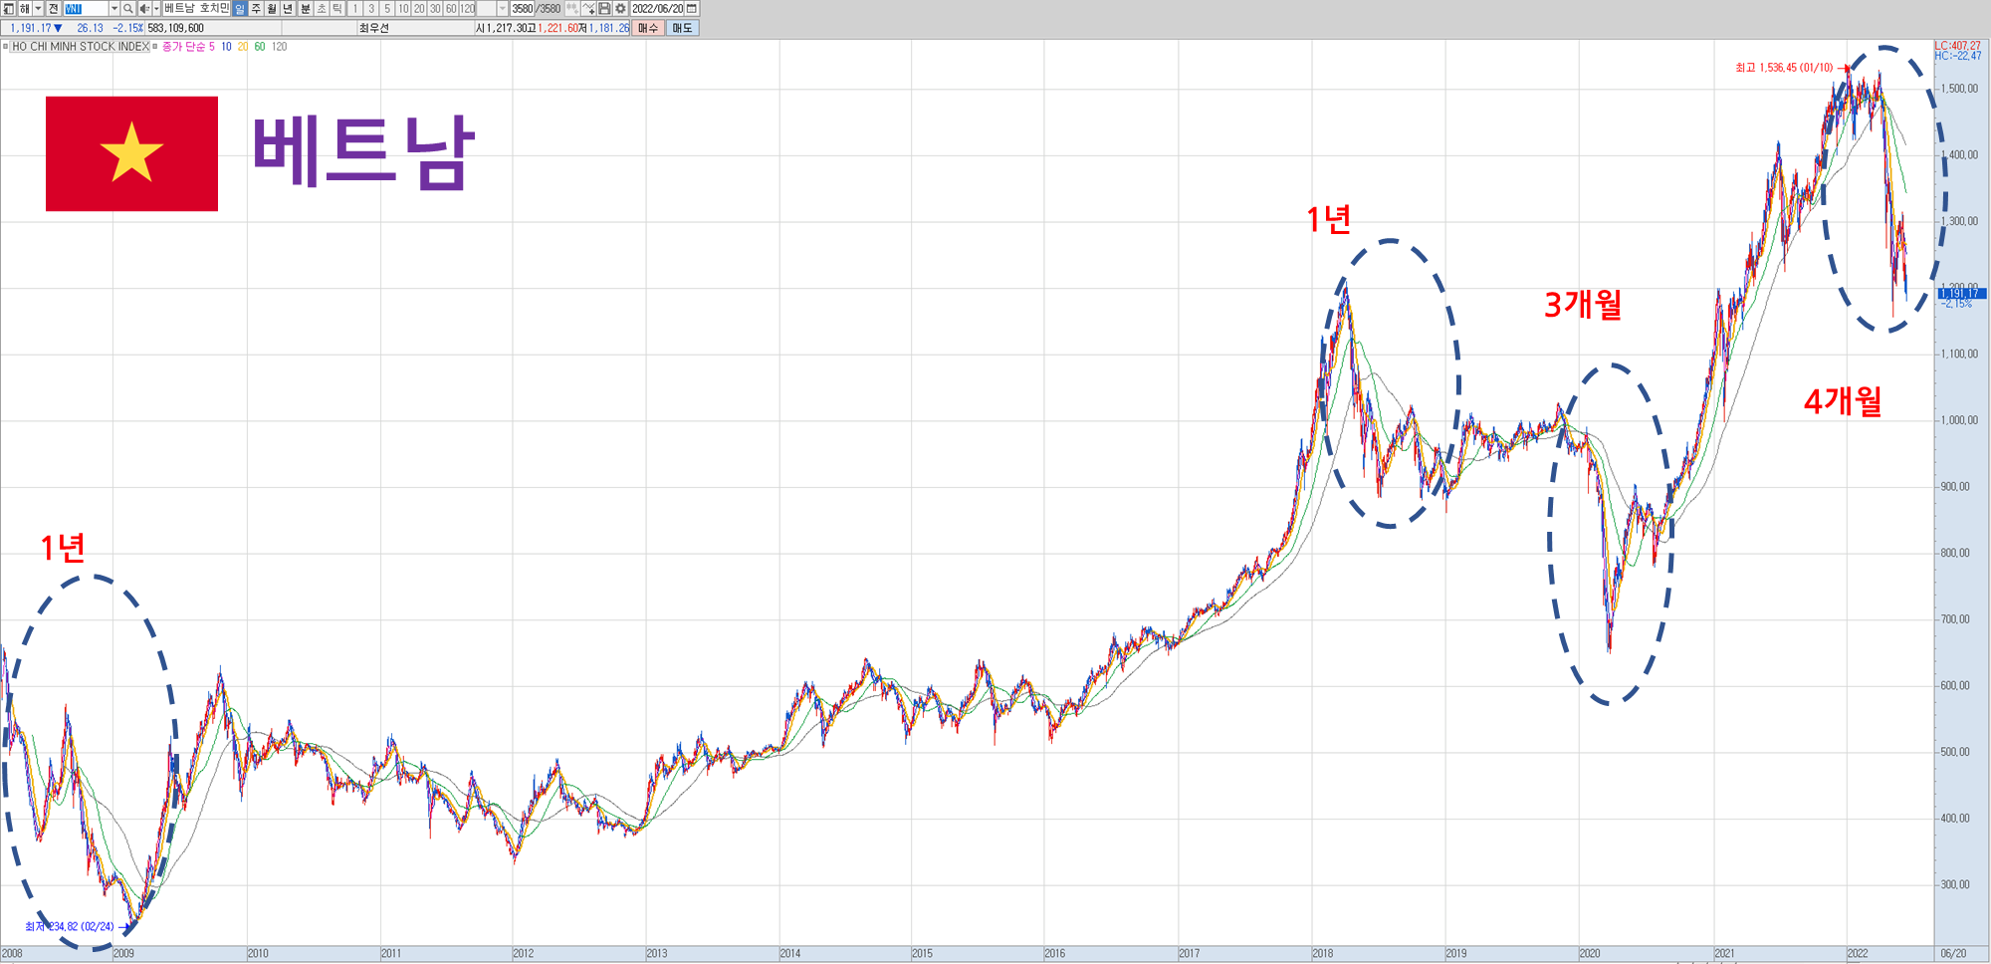Select the 일 daily chart period
This screenshot has width=1991, height=964.
(240, 8)
